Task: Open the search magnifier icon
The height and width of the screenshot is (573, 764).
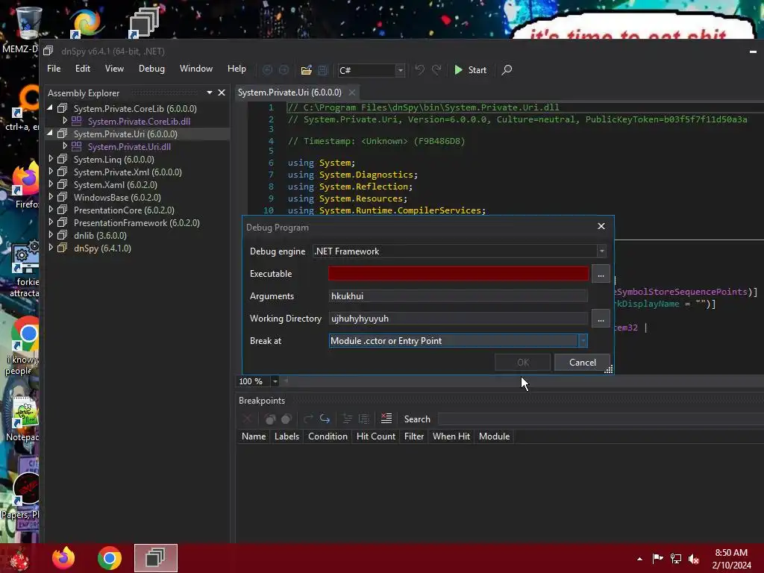Action: coord(507,69)
